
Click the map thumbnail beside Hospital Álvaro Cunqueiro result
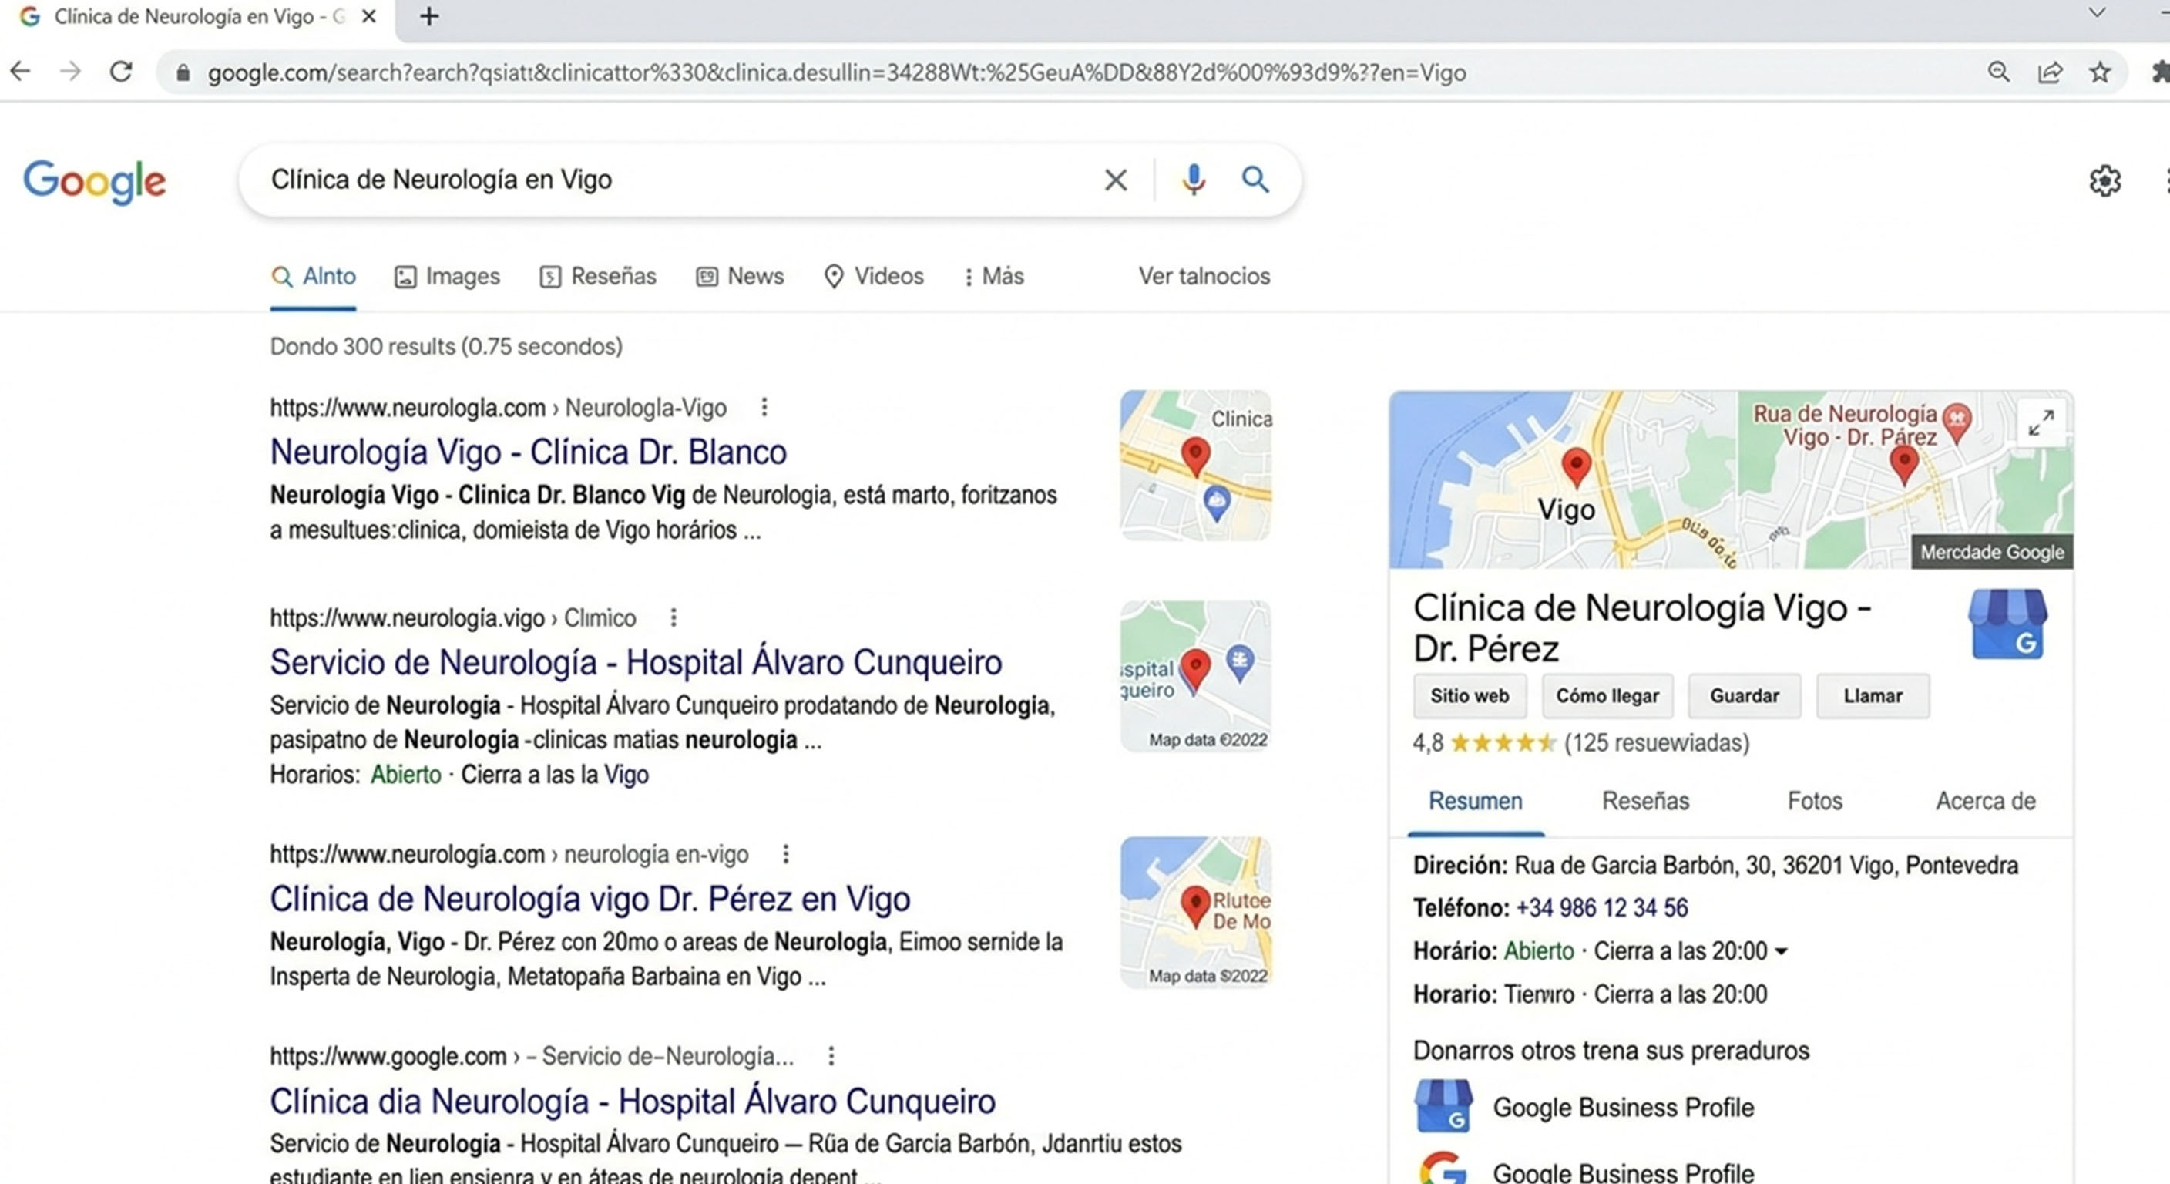coord(1195,676)
